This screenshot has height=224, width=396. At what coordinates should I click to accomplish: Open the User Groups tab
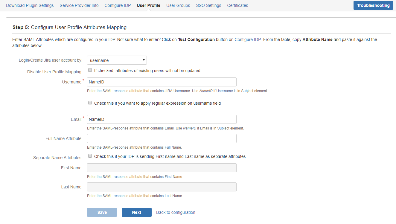[178, 5]
